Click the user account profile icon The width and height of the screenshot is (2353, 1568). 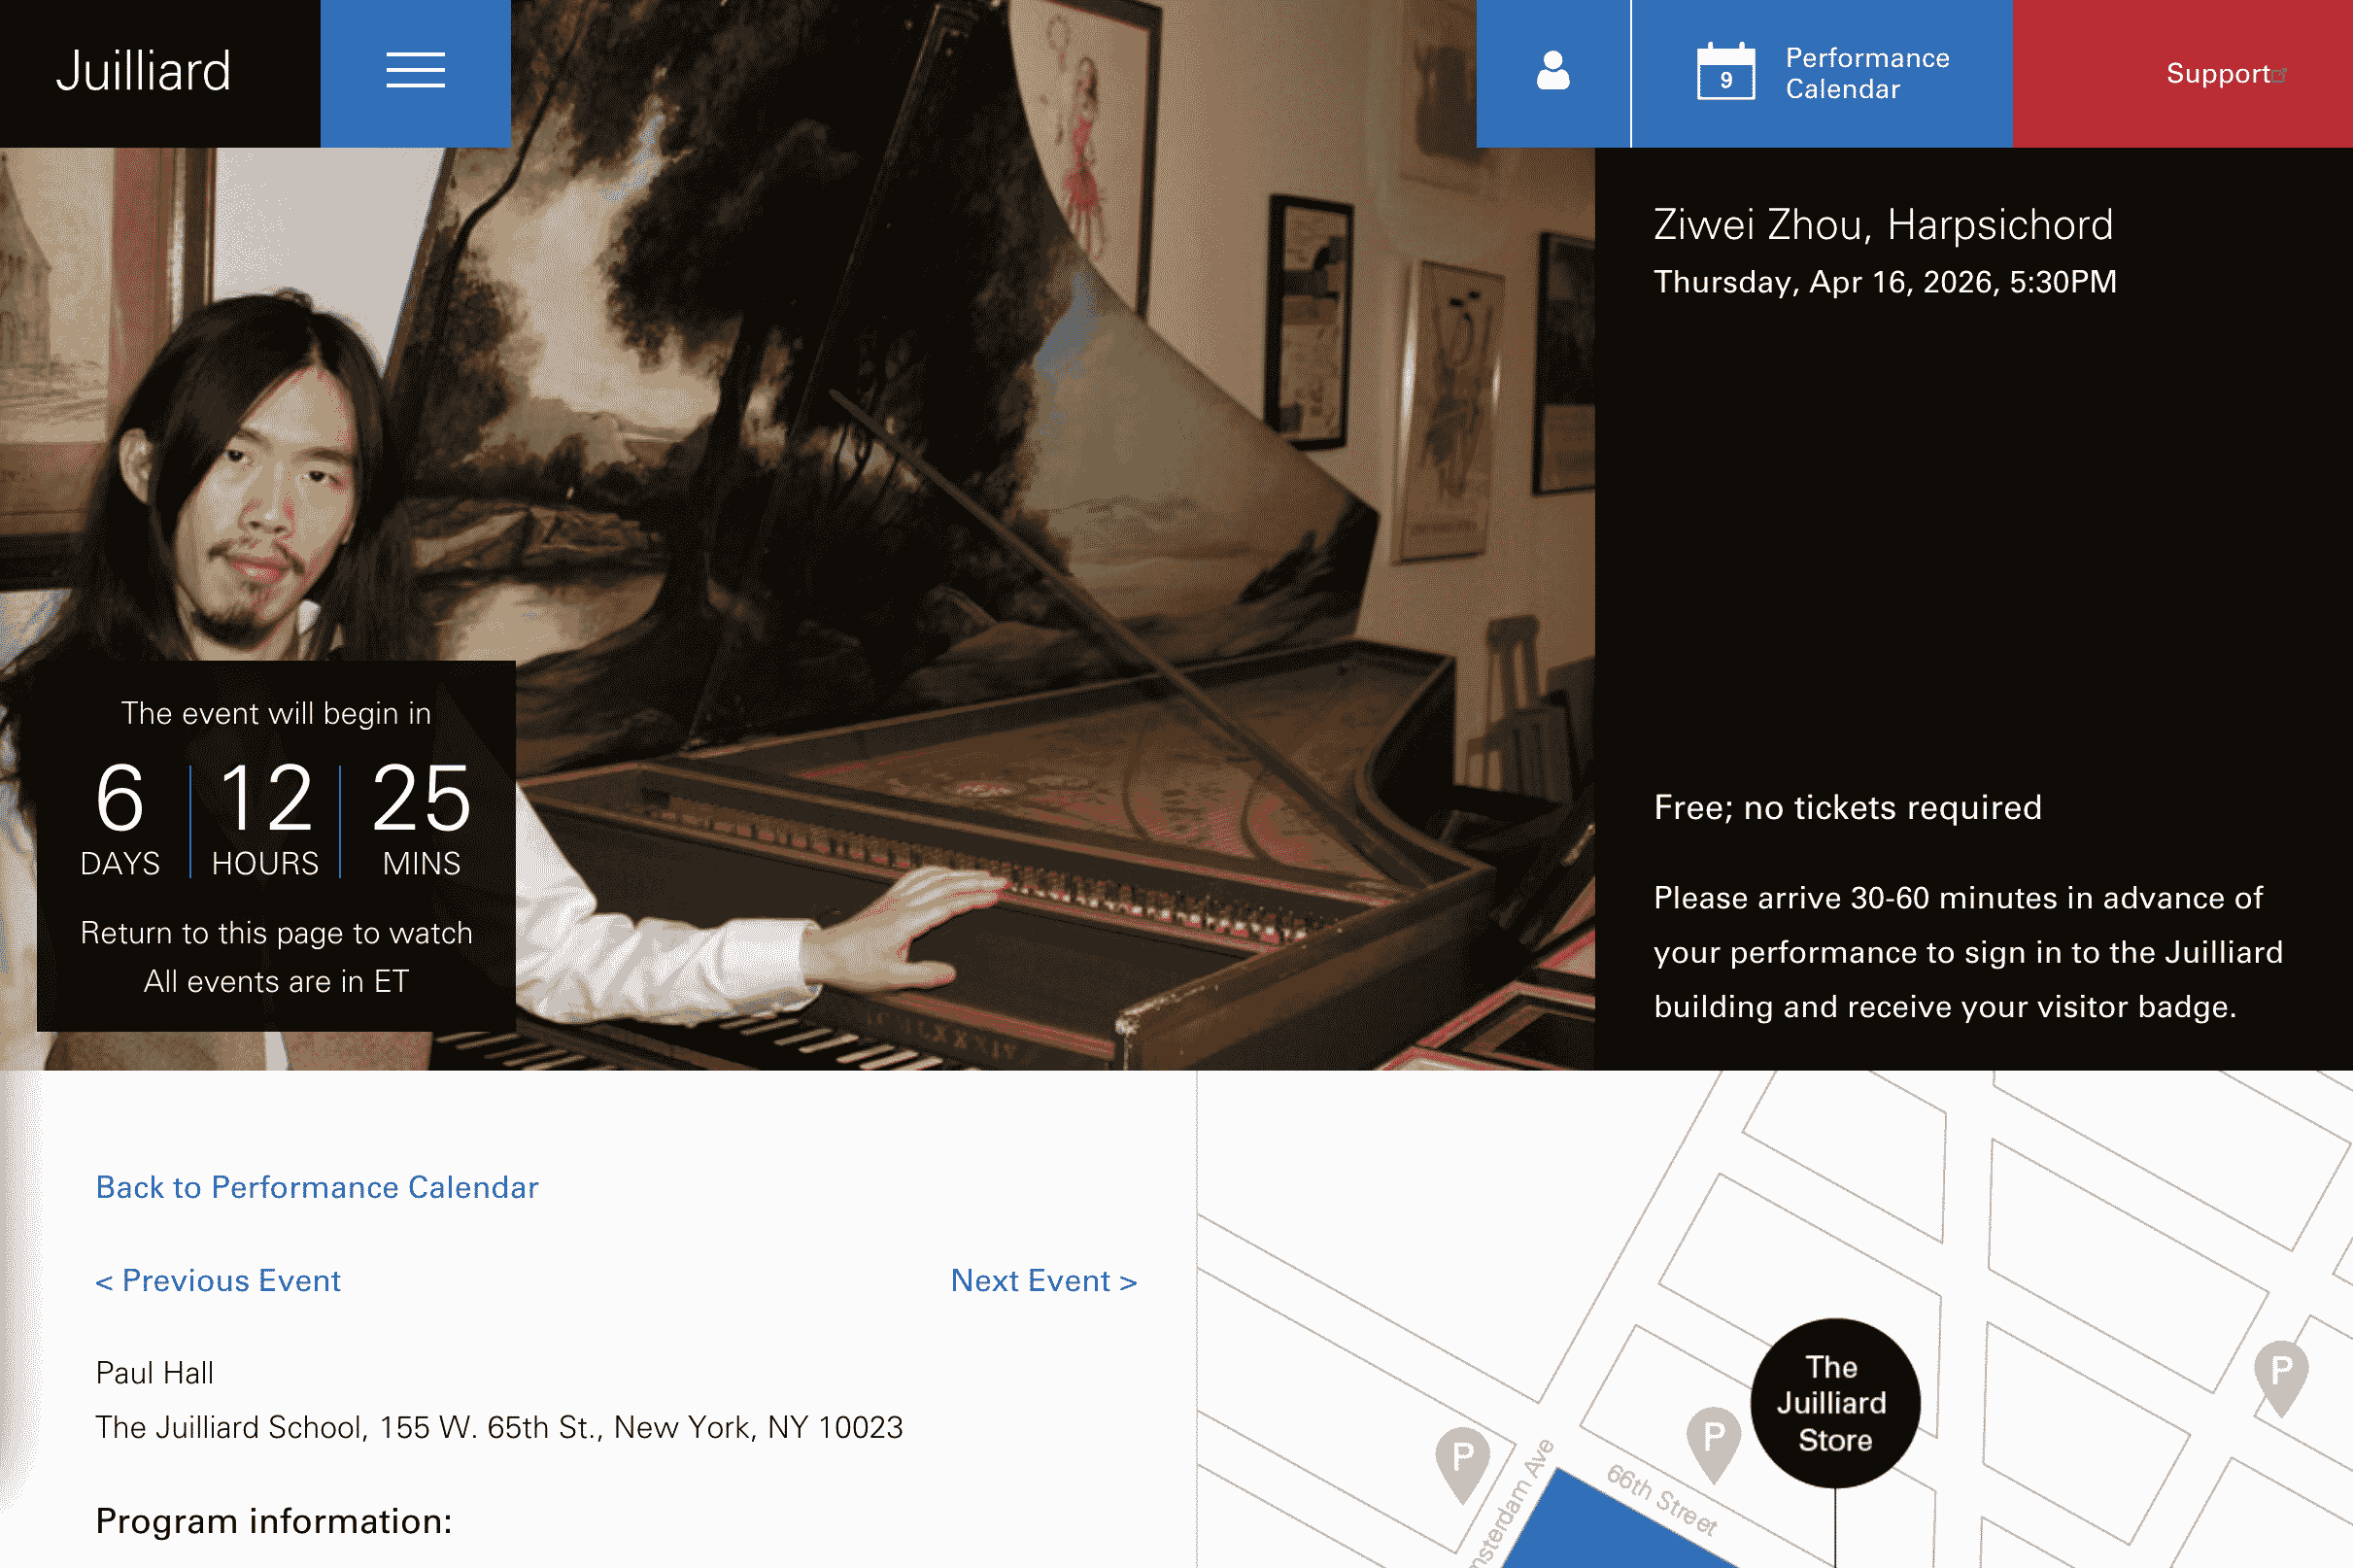click(1552, 72)
